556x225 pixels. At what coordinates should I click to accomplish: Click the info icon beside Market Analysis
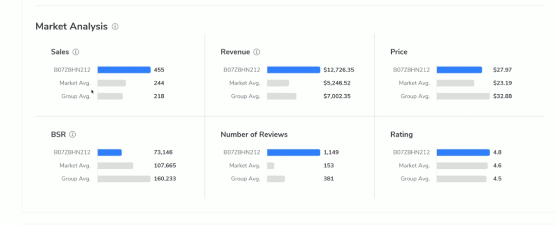(115, 27)
